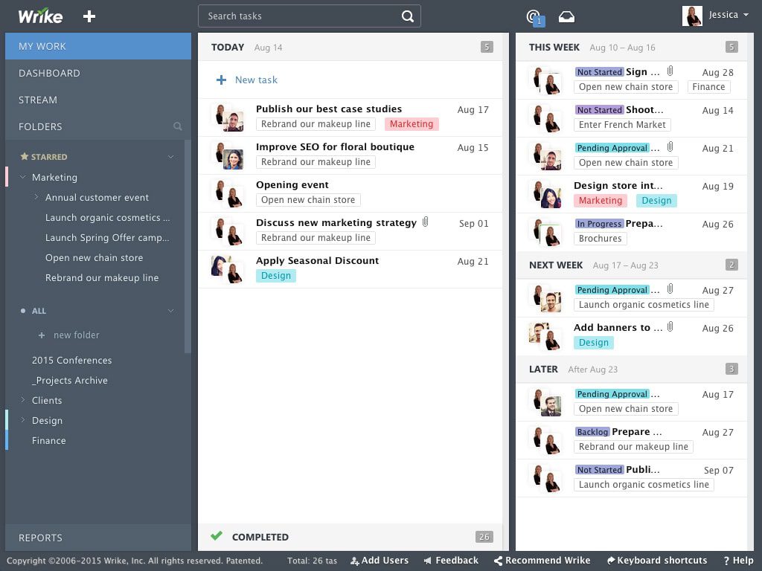Open the @ mentions icon with badge

coord(533,16)
